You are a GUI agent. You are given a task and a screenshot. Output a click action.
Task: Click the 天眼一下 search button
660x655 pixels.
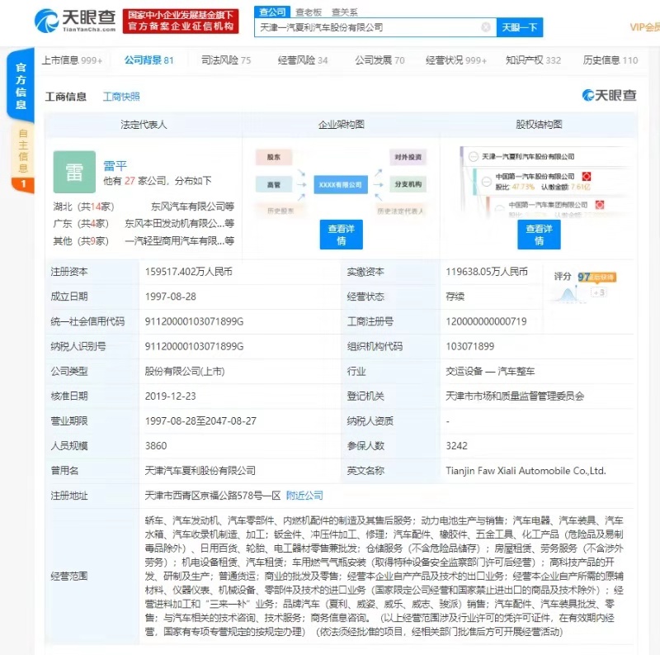pyautogui.click(x=519, y=26)
